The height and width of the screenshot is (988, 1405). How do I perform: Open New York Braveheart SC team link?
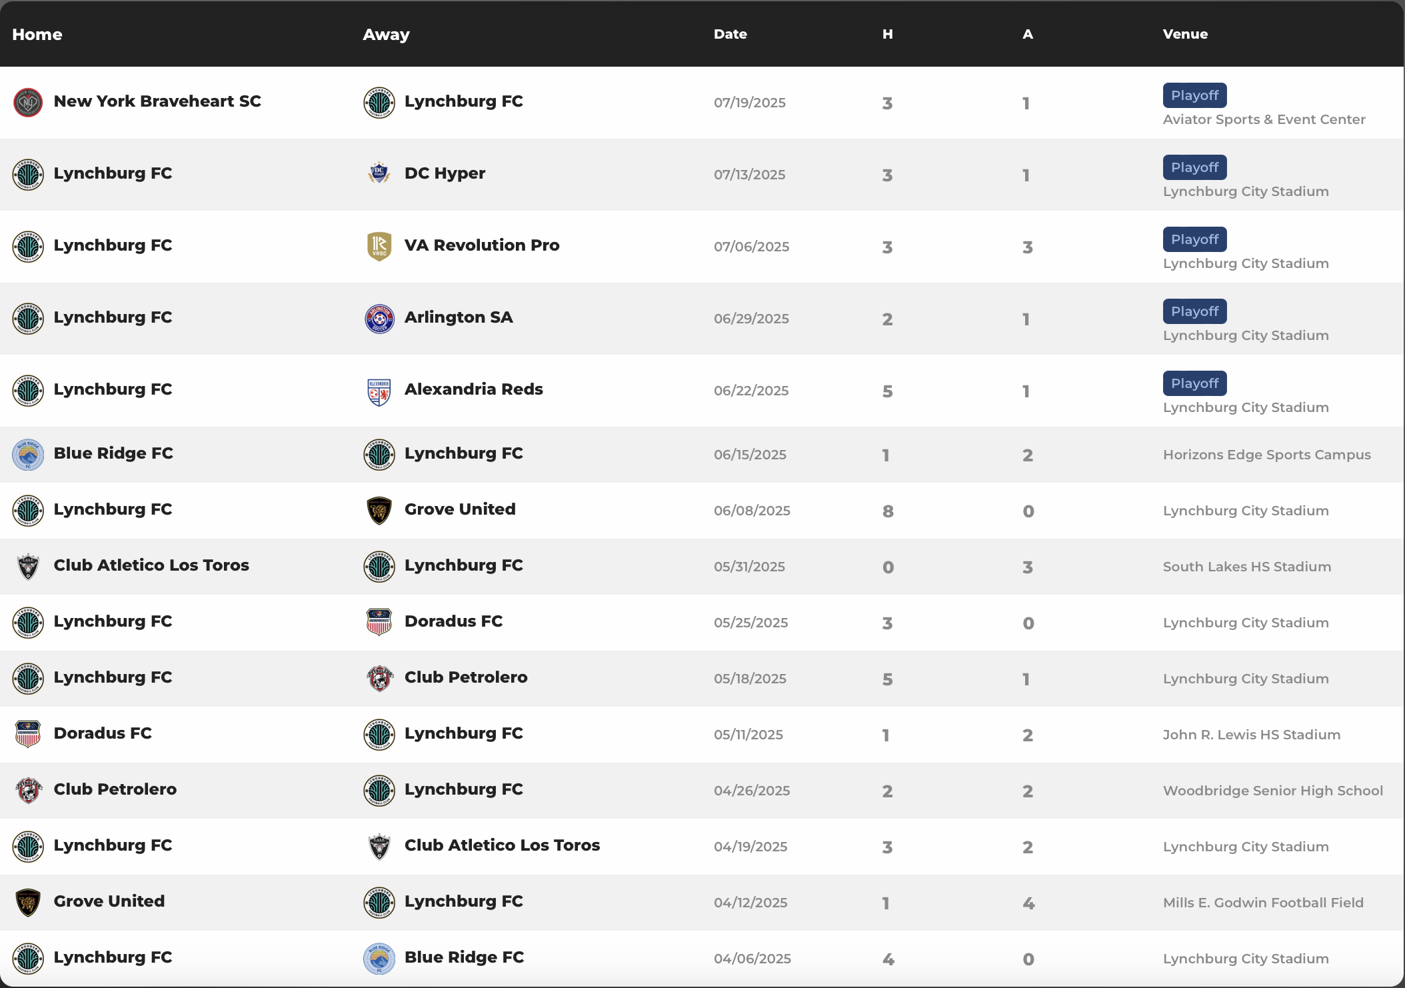(157, 101)
